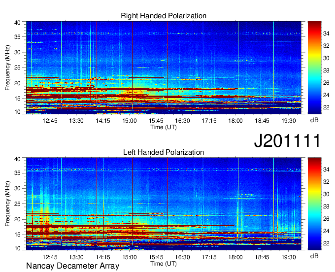
Task: Click 'Frequency (MHz)' beside the Left Handed plot
Action: pos(7,204)
